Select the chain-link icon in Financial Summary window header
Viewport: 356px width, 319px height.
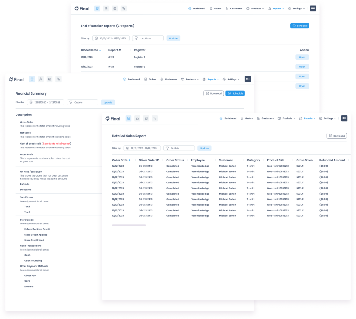tap(58, 79)
